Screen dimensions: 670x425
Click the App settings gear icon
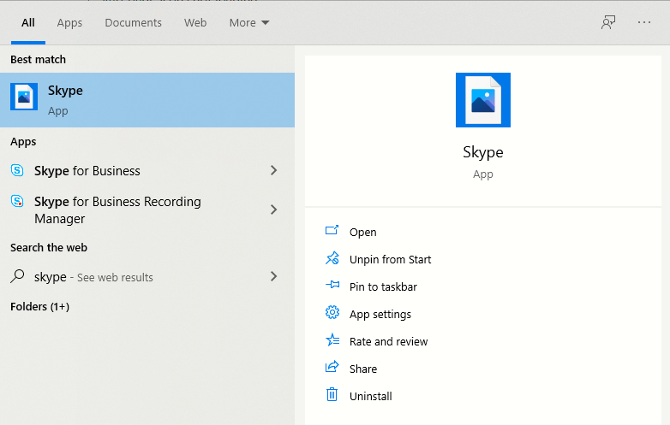point(332,312)
